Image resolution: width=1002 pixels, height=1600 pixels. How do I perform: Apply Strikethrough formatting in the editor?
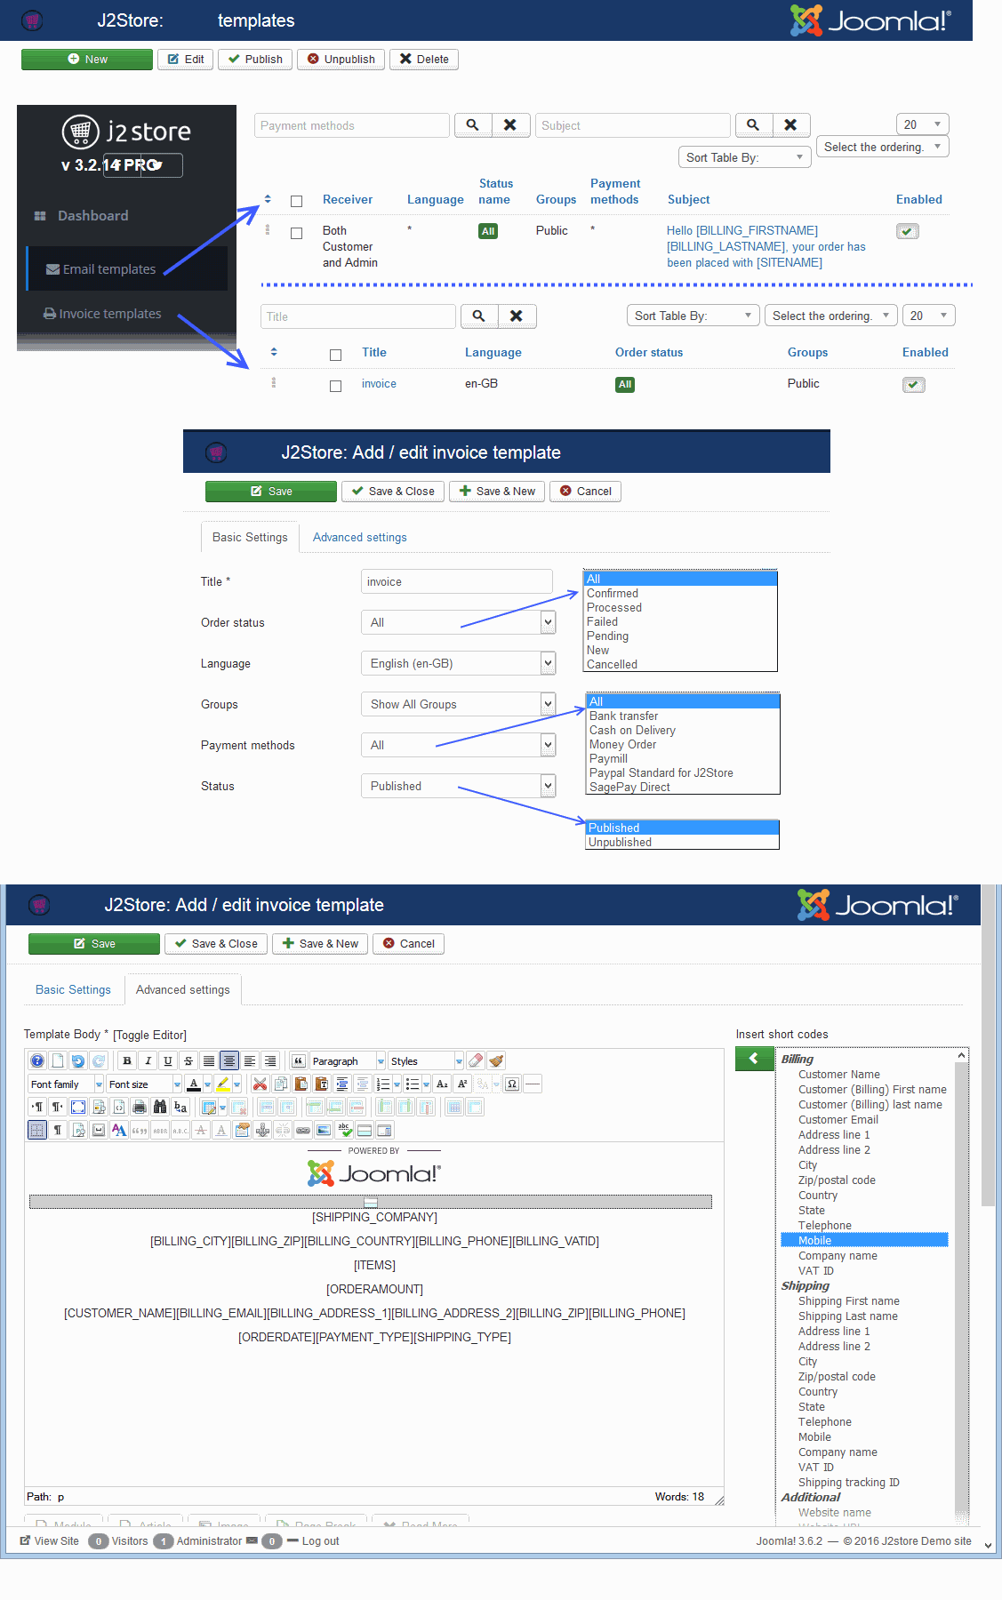click(x=188, y=1060)
